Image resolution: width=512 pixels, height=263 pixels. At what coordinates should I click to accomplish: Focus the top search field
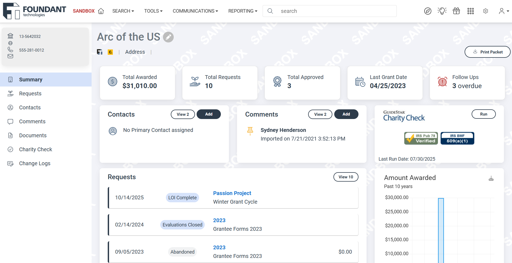(x=329, y=11)
